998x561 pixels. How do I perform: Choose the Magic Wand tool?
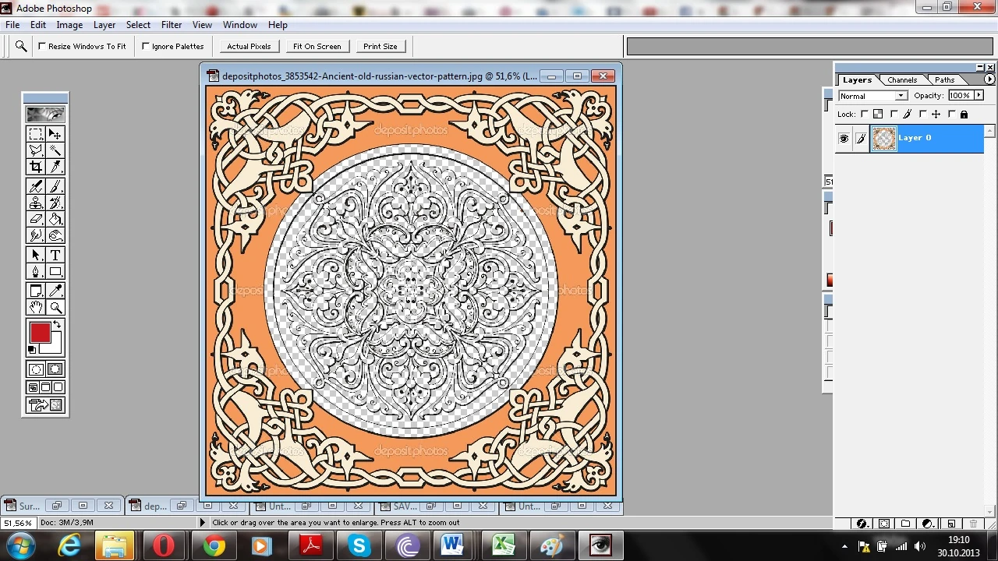pyautogui.click(x=55, y=150)
